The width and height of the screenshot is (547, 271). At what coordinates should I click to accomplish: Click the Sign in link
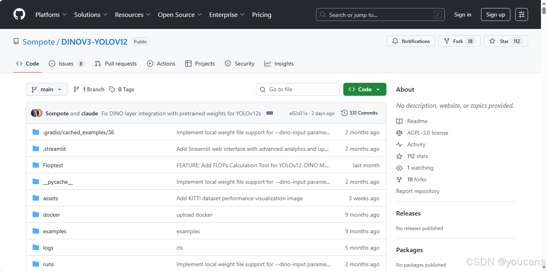pos(462,14)
